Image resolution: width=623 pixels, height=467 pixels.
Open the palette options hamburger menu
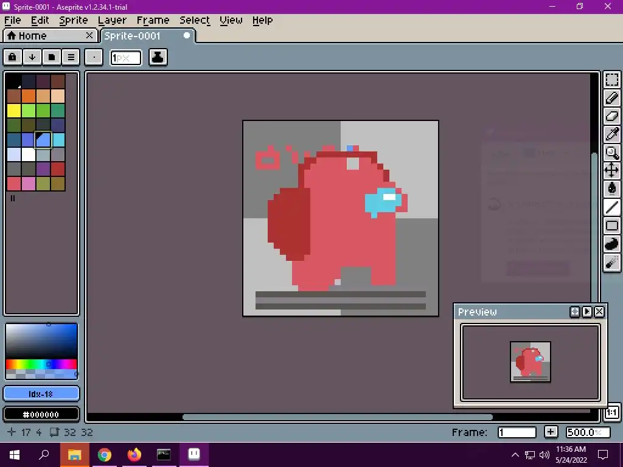point(71,57)
